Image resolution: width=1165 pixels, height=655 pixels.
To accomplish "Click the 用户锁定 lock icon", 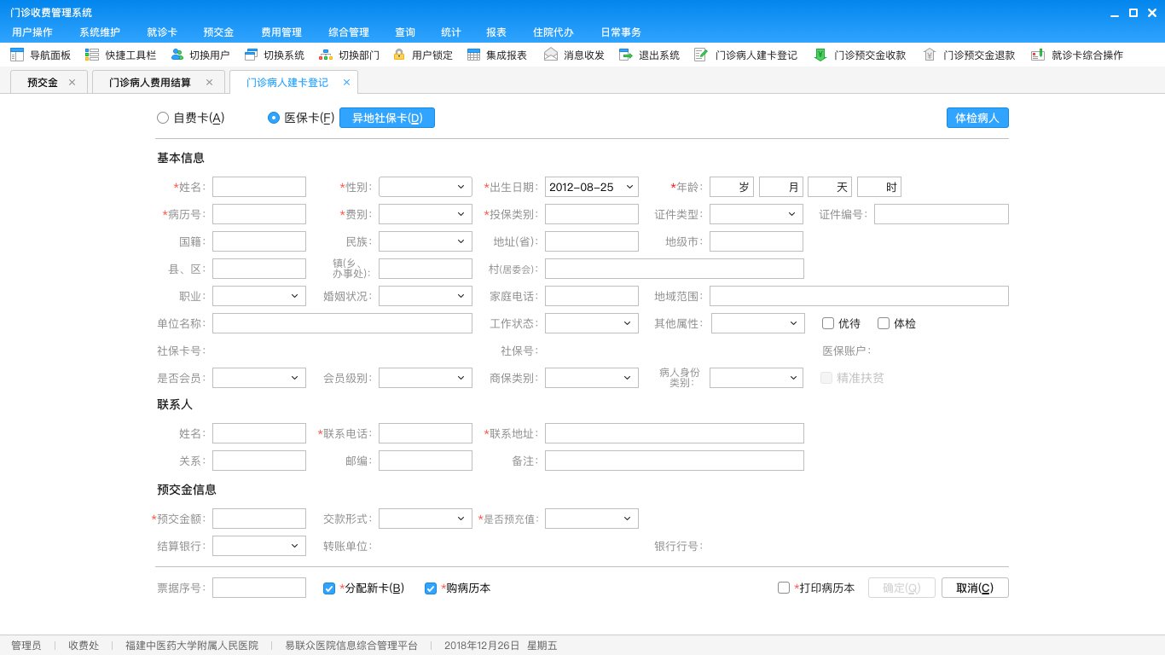I will (399, 55).
